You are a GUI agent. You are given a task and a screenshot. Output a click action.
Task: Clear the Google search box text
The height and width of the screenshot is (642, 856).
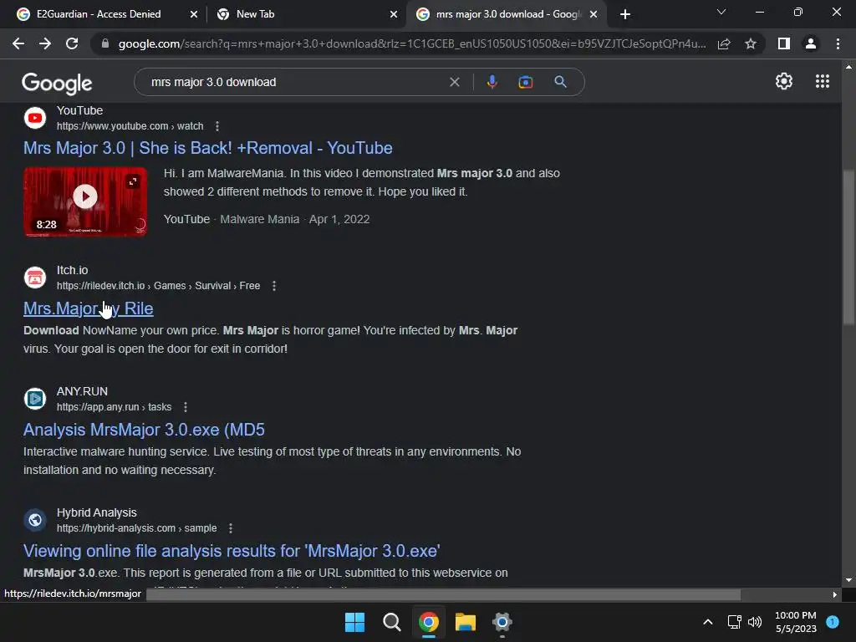pos(454,82)
